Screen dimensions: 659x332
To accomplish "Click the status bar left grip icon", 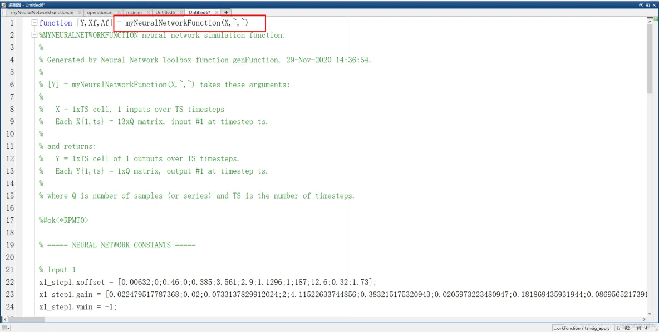I will click(6, 328).
